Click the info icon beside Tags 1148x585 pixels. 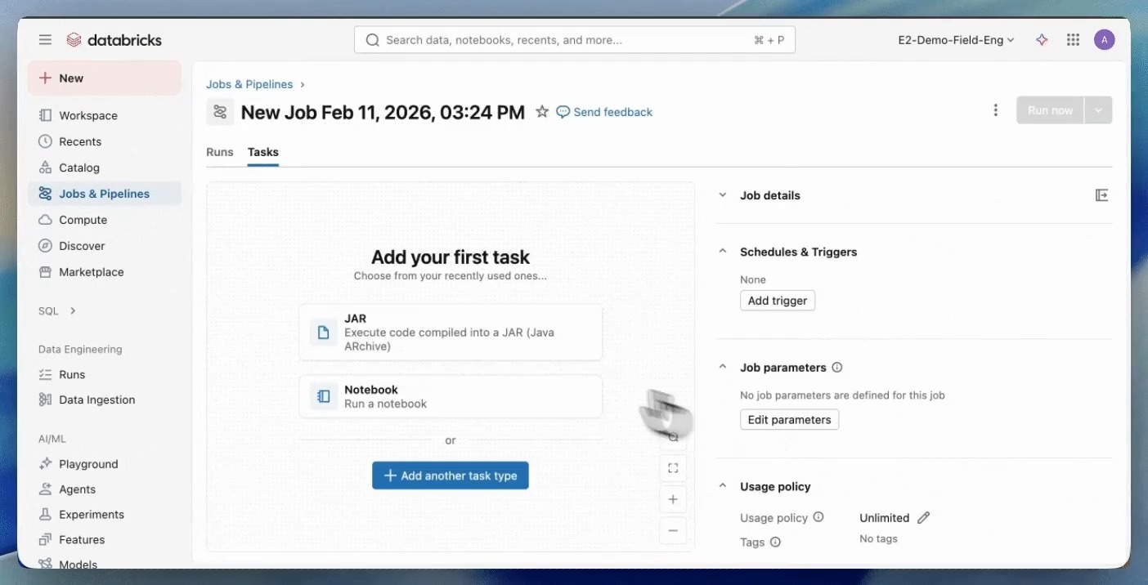pyautogui.click(x=775, y=542)
